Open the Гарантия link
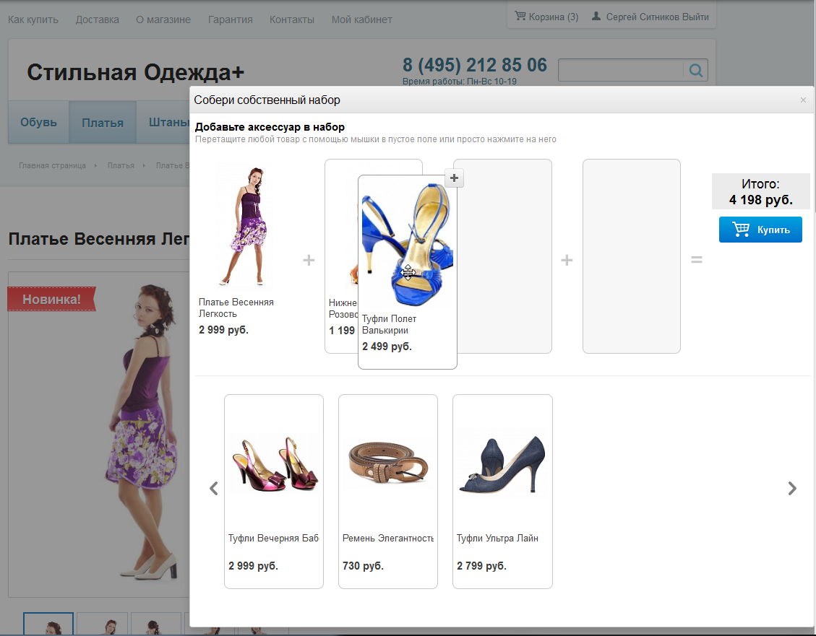Screen dimensions: 816x636 [230, 19]
